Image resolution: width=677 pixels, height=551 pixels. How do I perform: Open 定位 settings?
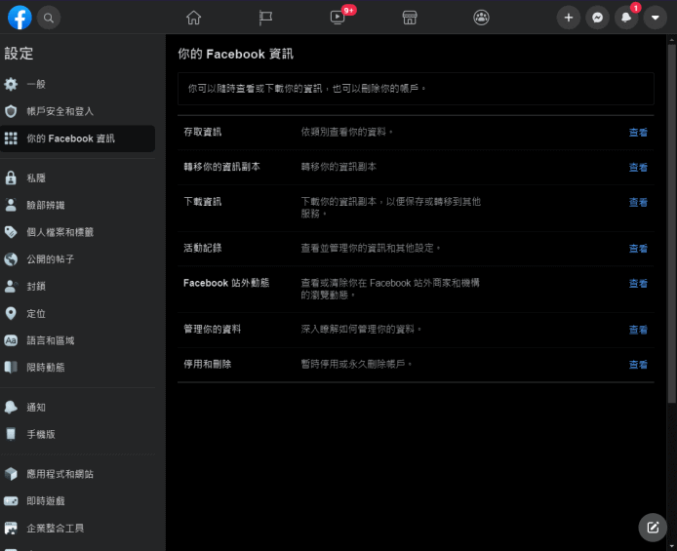78,313
